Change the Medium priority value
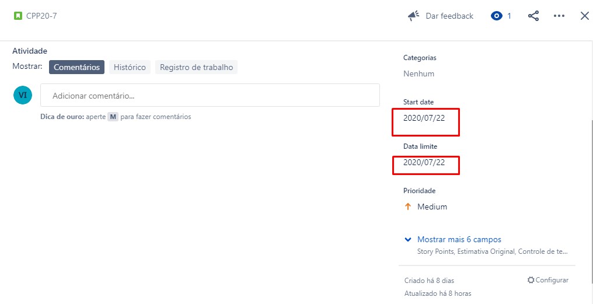Screen dimensions: 593x304 tap(432, 207)
